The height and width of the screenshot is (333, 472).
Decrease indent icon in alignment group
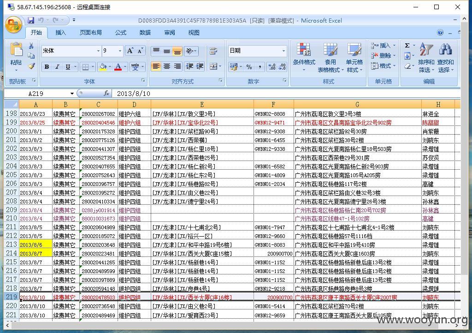(x=189, y=66)
